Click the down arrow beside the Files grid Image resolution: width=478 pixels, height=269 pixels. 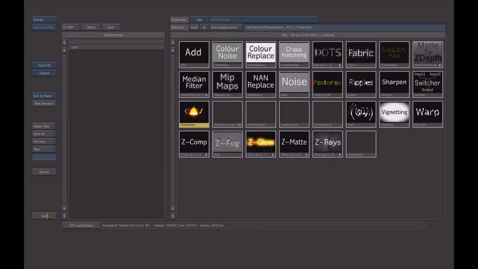(173, 208)
